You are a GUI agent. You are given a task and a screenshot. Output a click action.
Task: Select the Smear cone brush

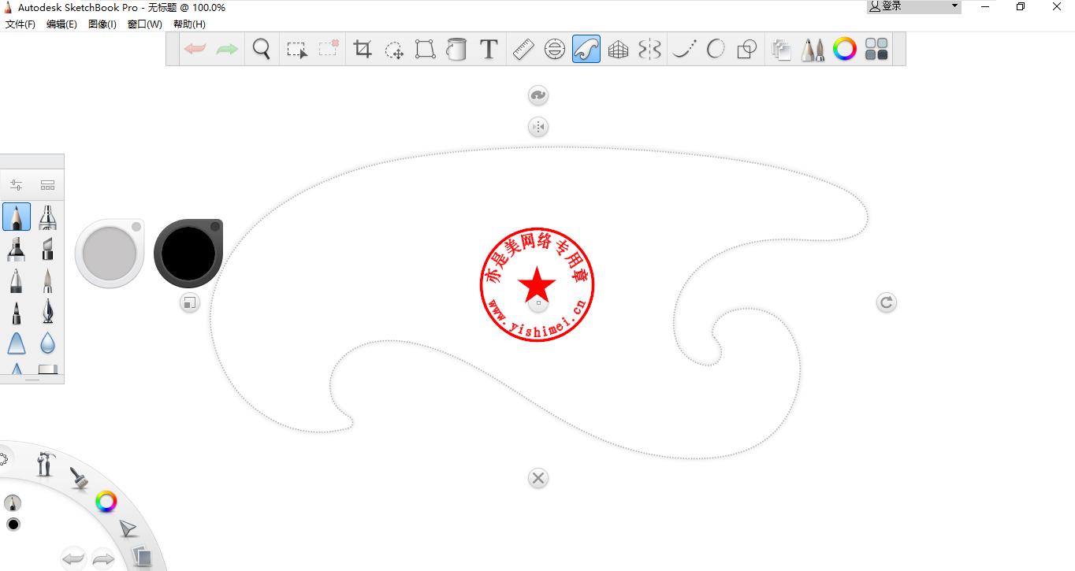(x=17, y=343)
